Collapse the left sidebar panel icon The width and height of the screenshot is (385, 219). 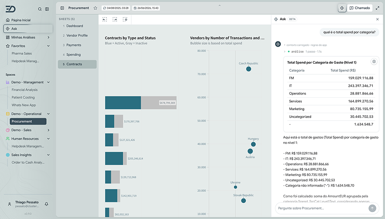pos(47,9)
